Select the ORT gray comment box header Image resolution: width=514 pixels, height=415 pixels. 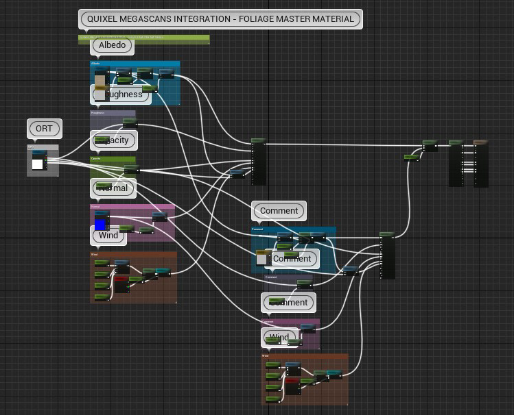tap(43, 147)
